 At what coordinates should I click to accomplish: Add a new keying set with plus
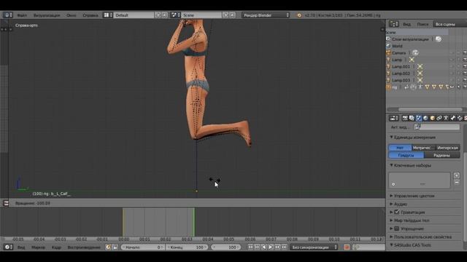point(457,175)
